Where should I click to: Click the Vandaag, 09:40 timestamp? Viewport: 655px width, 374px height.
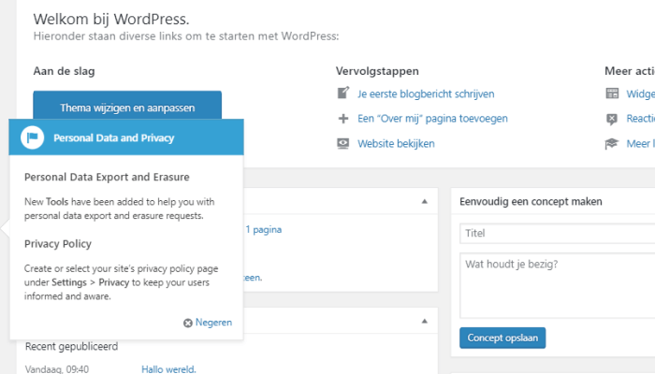coord(57,369)
